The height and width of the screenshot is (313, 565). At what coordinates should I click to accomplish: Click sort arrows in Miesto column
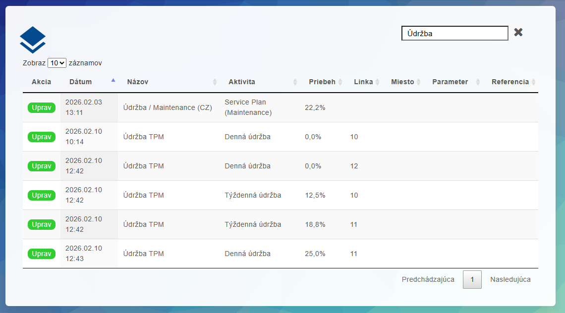tap(418, 82)
